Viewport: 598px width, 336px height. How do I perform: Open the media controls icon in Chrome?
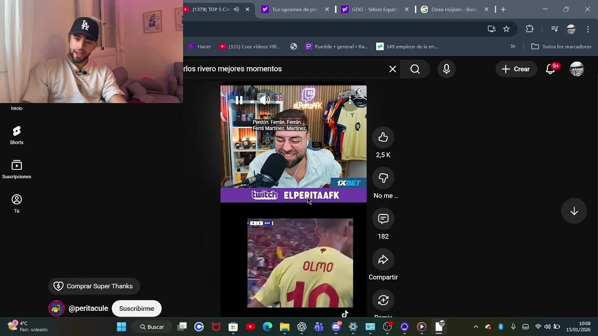[x=555, y=29]
